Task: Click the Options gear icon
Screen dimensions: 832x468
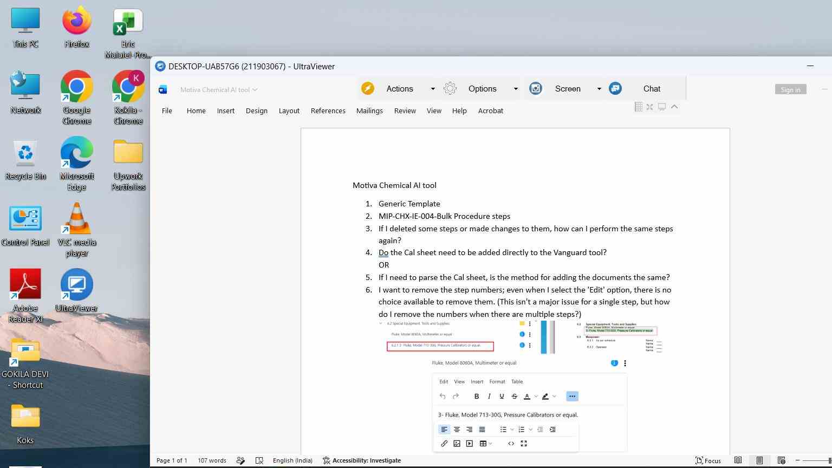Action: (450, 88)
